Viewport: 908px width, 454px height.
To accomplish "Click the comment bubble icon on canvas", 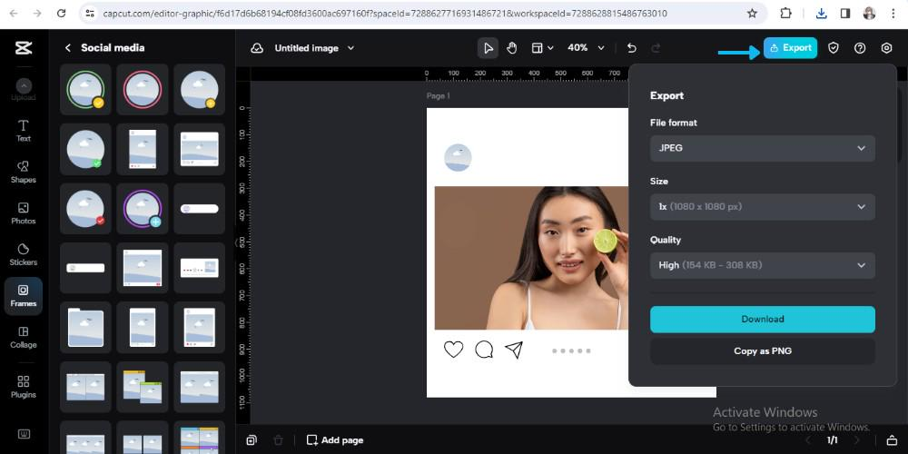I will pyautogui.click(x=484, y=350).
